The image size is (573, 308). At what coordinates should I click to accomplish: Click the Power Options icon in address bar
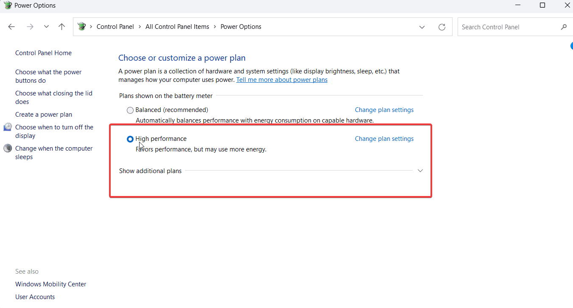(82, 27)
